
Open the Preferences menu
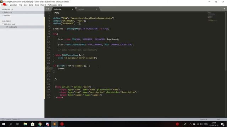52,5
